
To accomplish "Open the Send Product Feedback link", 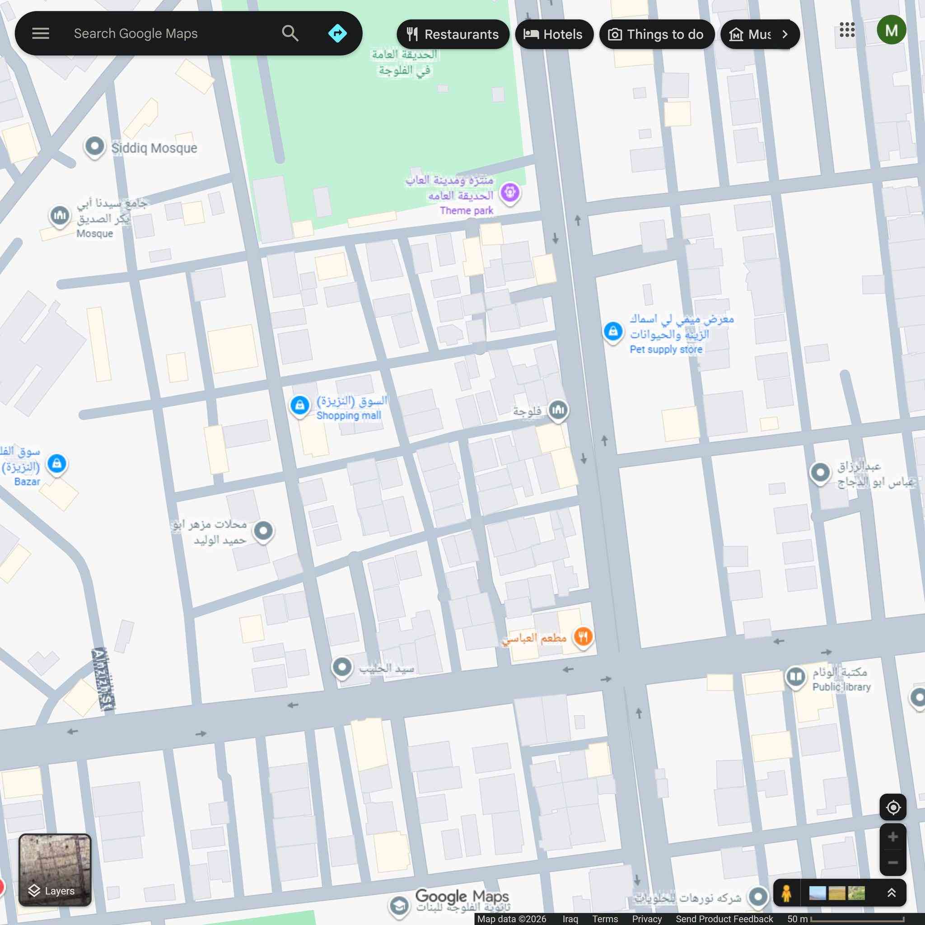I will point(724,919).
